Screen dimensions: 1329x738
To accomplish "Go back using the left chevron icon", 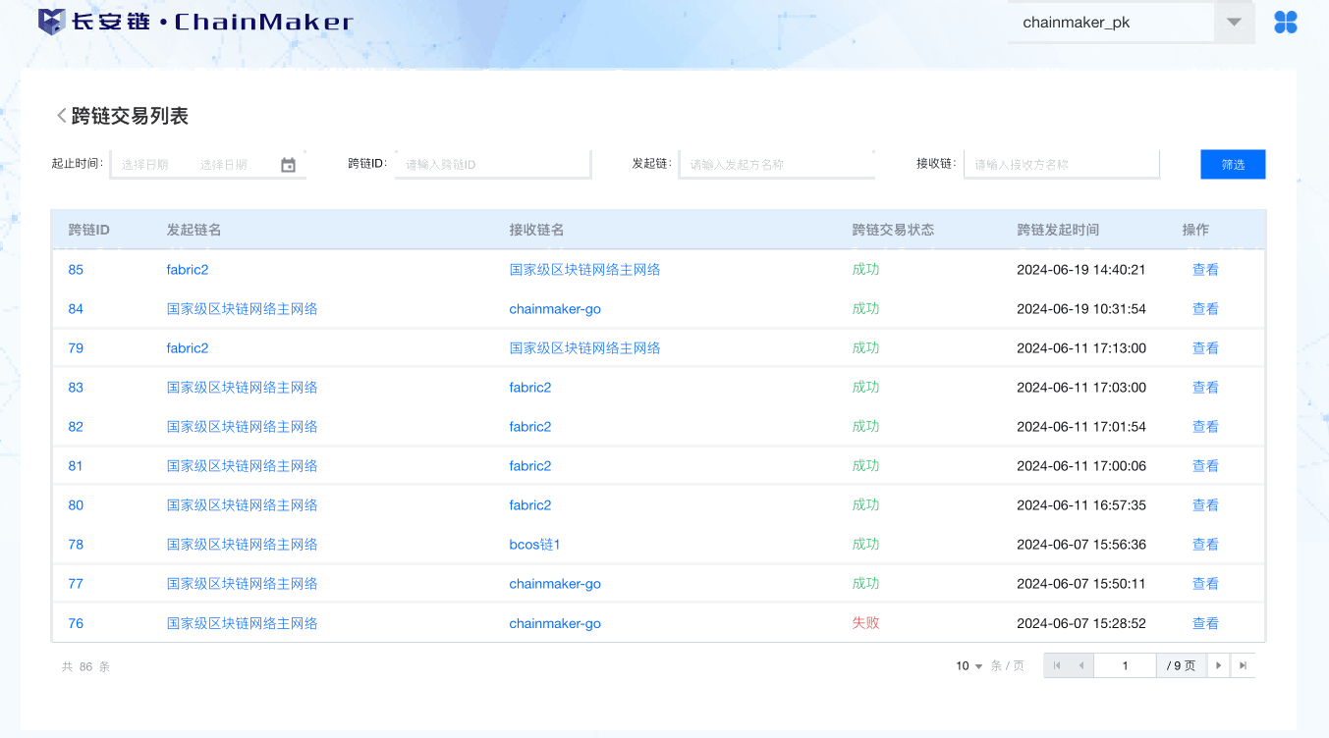I will (61, 116).
